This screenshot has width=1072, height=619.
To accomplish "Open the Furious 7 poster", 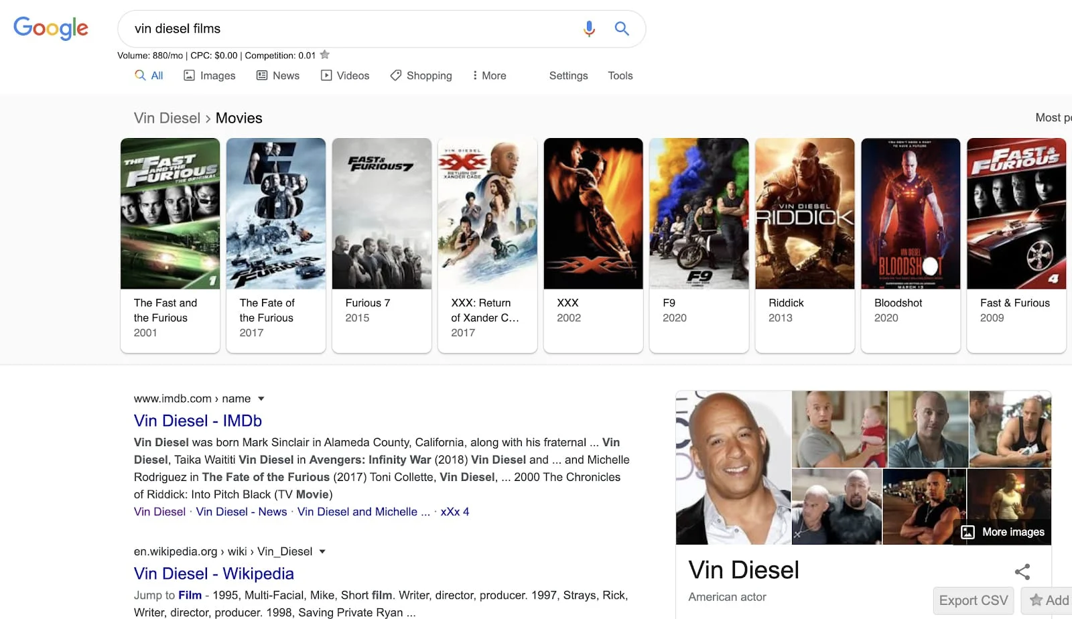I will coord(382,214).
